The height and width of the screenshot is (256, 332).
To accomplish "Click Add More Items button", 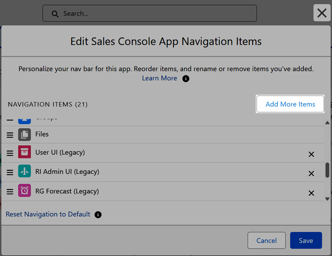I will tap(290, 104).
